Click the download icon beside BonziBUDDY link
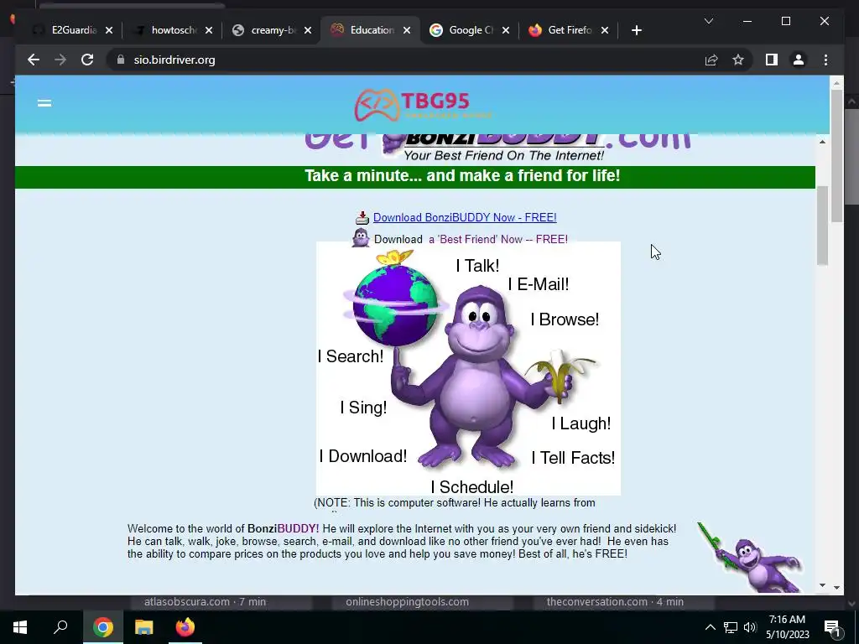The image size is (859, 644). [362, 218]
